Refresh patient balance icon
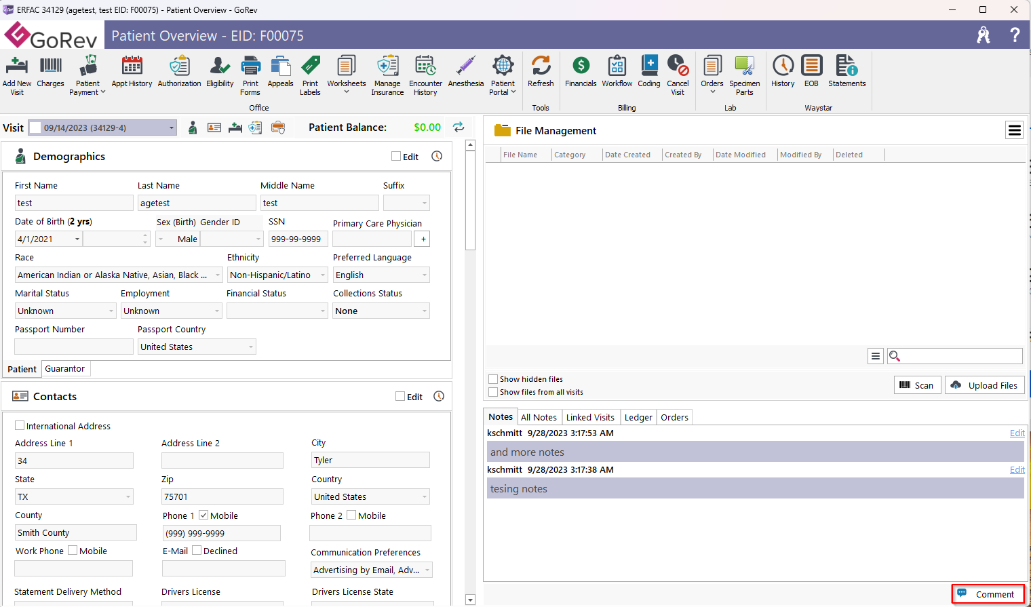This screenshot has height=607, width=1031. tap(459, 127)
